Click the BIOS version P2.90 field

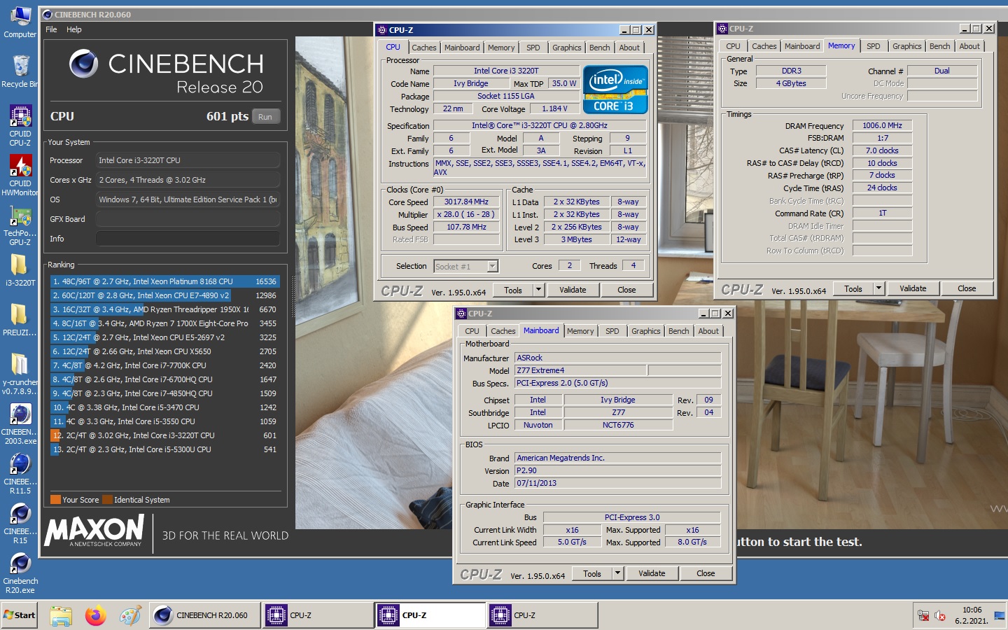[x=617, y=470]
